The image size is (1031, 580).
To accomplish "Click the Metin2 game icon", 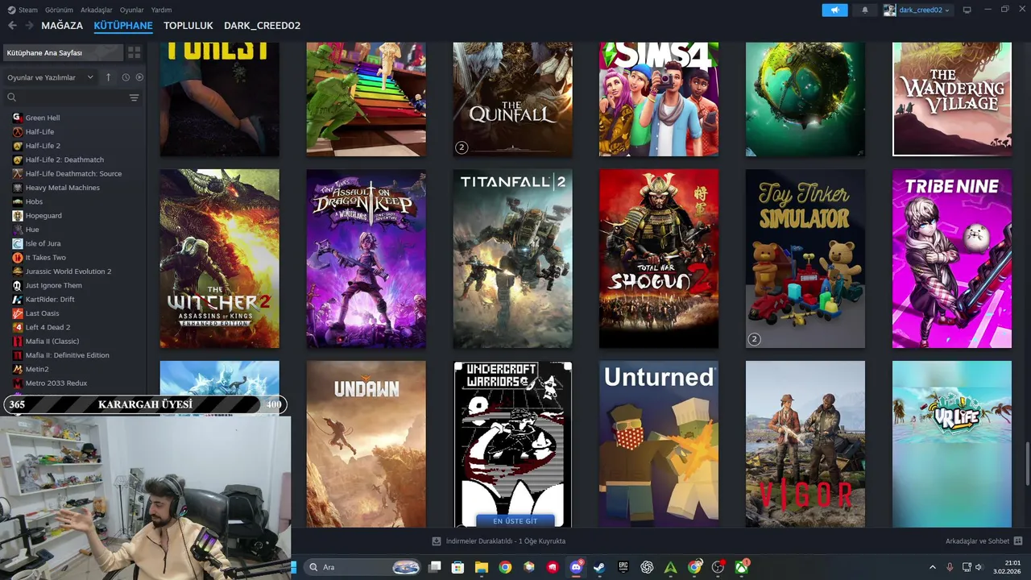I will pos(18,369).
